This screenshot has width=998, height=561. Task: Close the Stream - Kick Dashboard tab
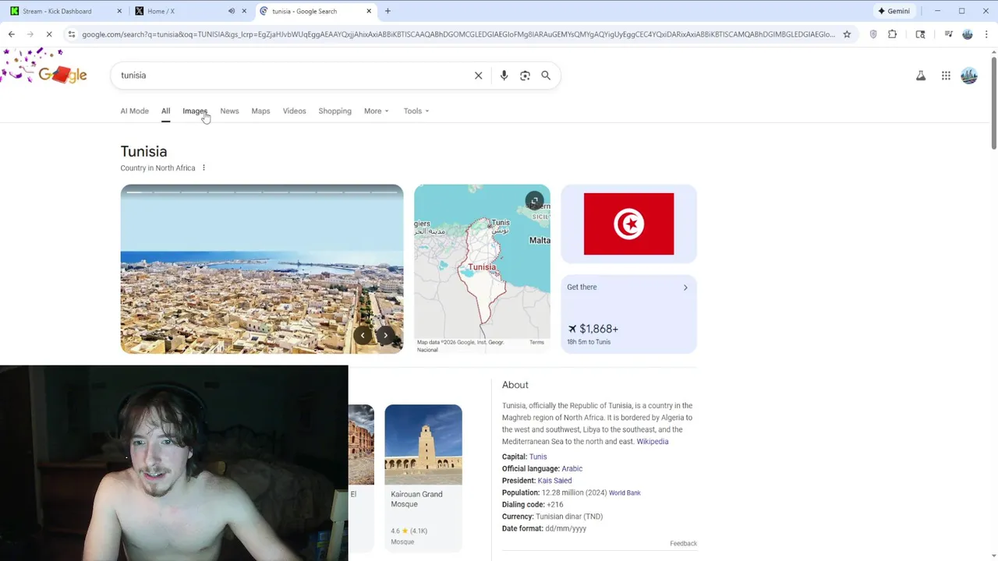pos(119,11)
